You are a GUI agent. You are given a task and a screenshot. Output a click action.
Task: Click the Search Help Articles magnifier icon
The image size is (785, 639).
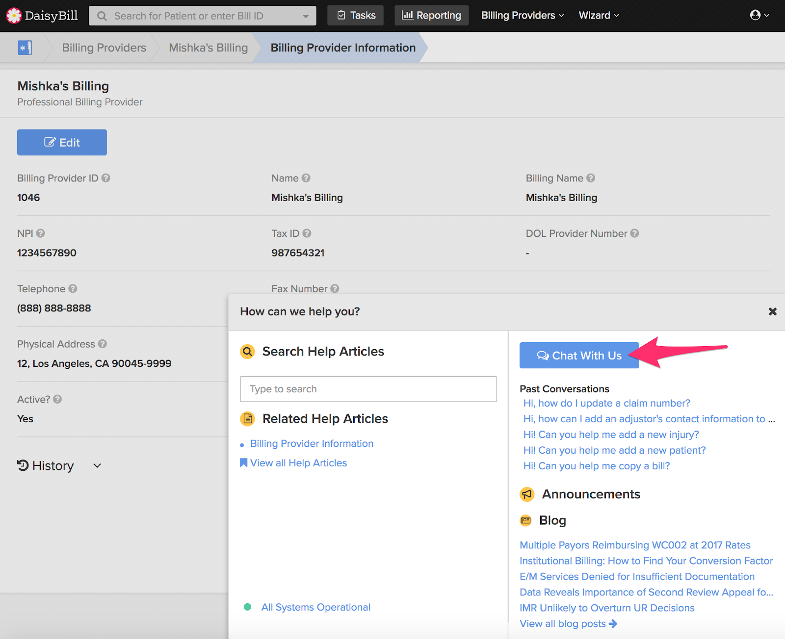click(x=248, y=352)
